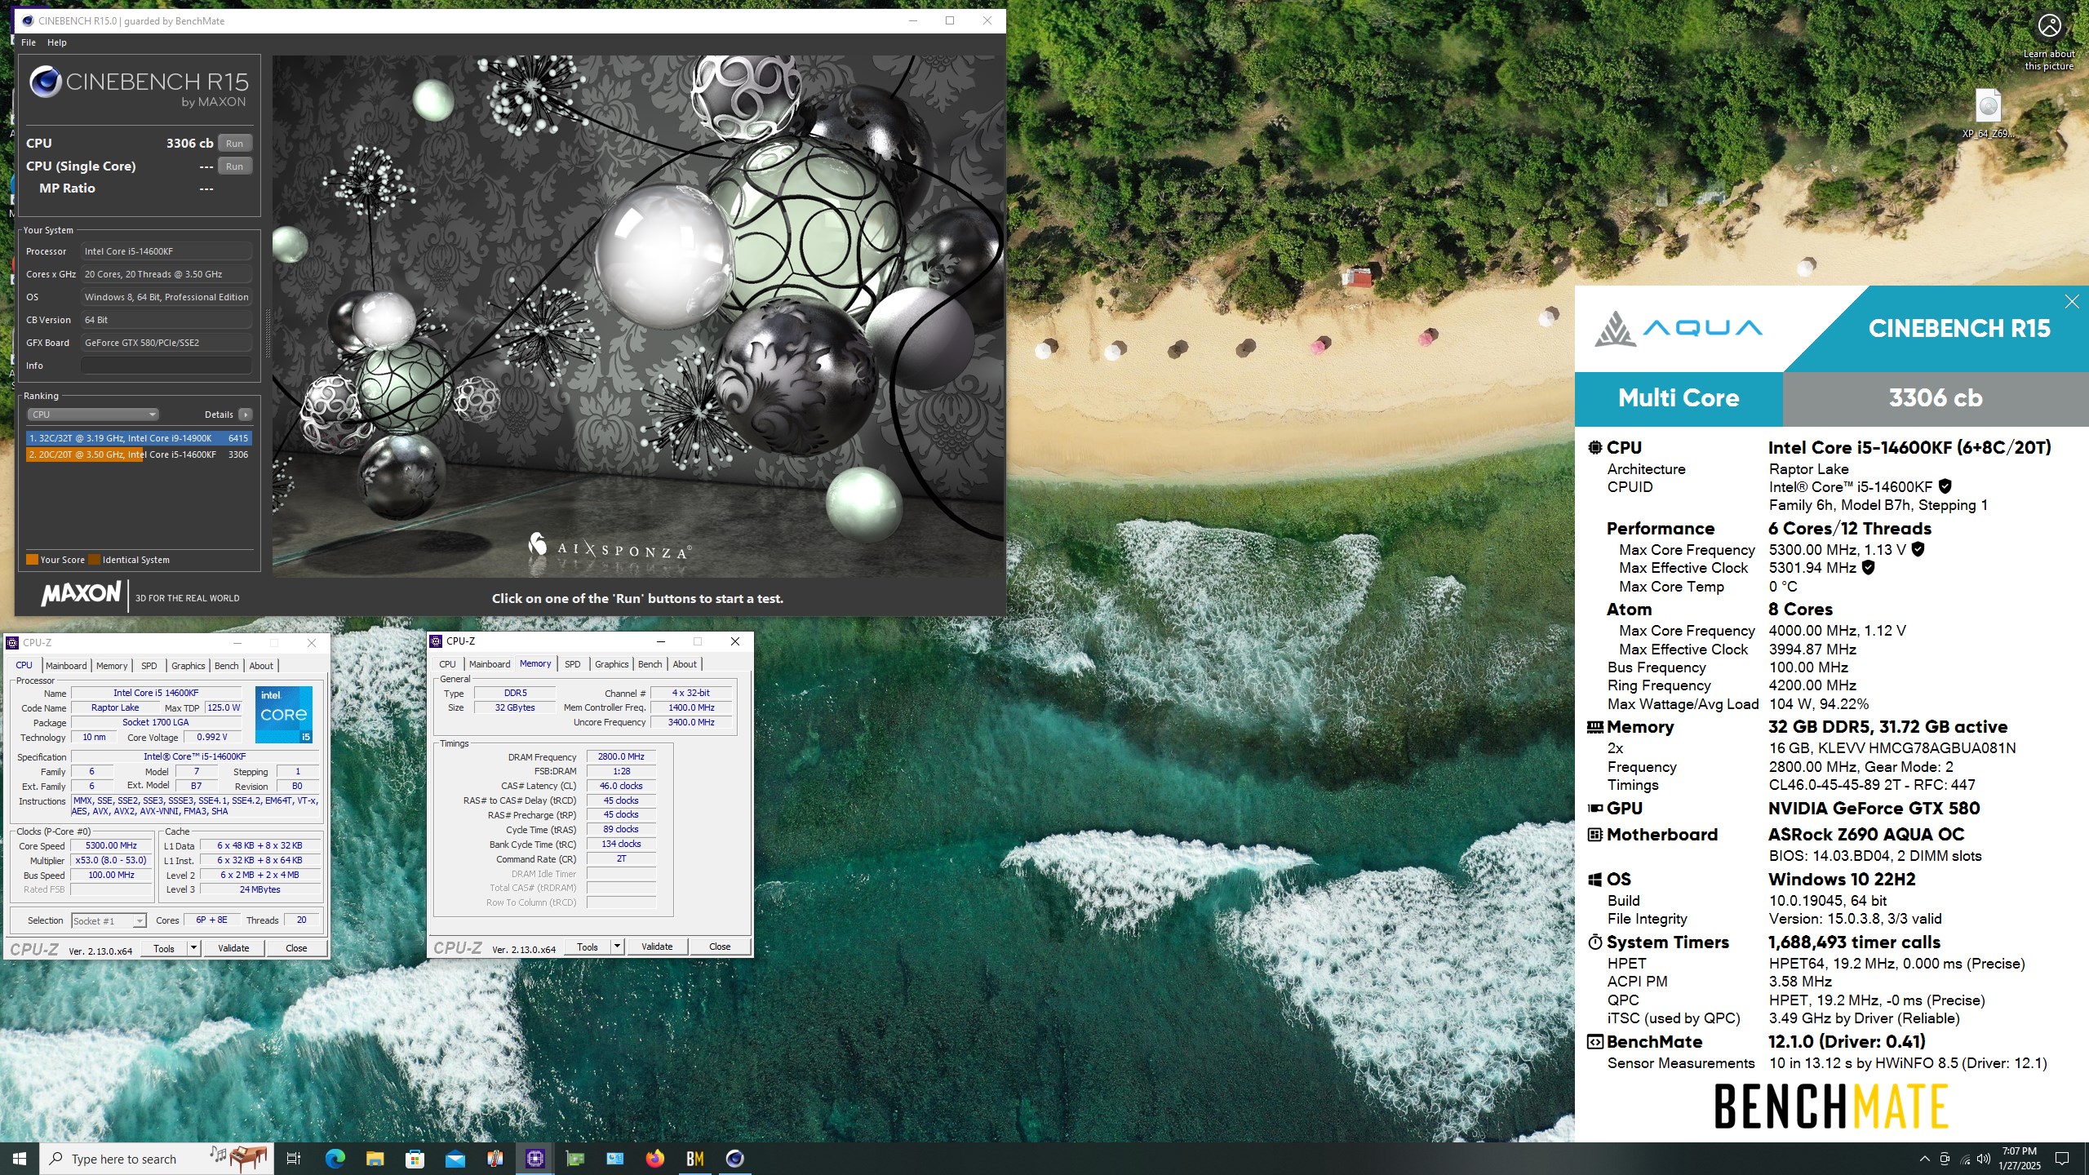Click Validate in right CPU-Z window

click(x=657, y=947)
